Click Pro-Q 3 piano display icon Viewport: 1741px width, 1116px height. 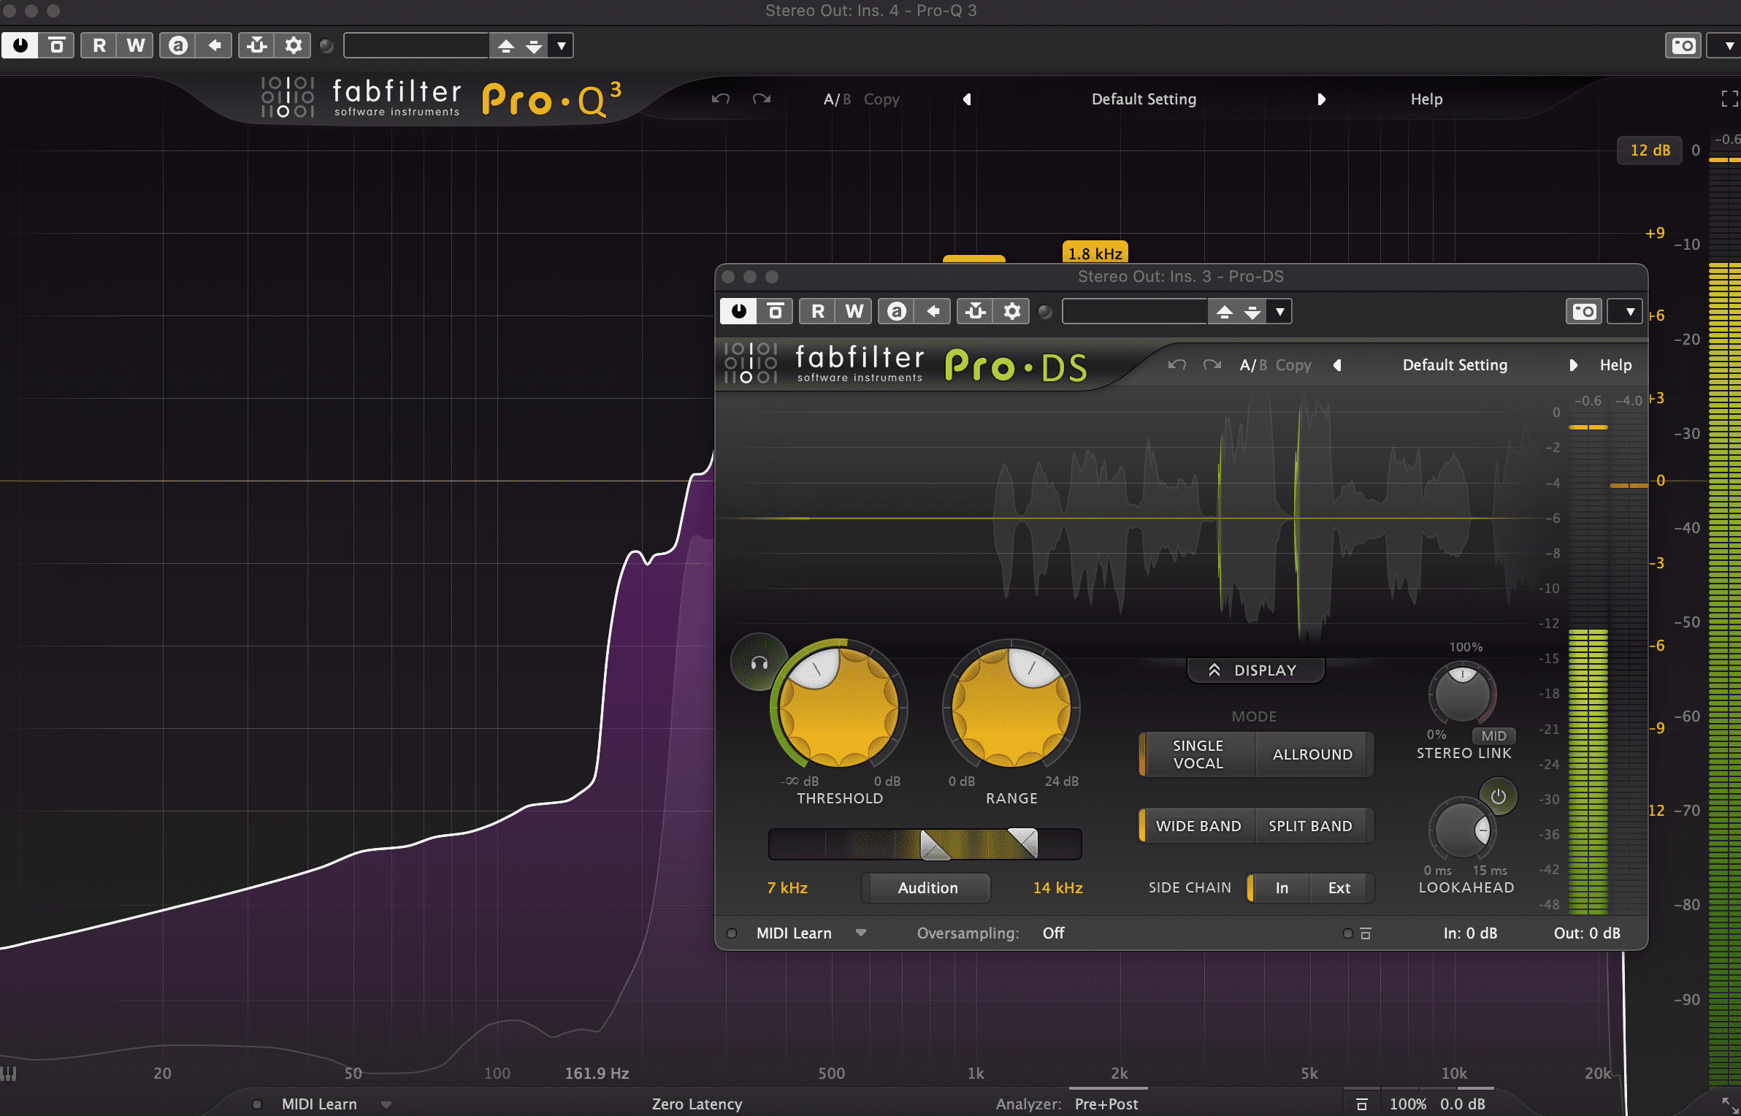[x=8, y=1073]
